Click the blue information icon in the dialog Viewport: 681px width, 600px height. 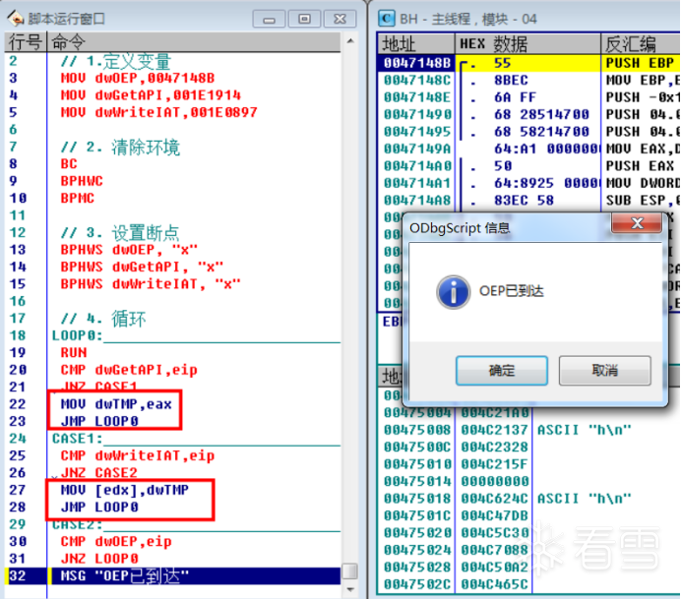click(x=453, y=292)
